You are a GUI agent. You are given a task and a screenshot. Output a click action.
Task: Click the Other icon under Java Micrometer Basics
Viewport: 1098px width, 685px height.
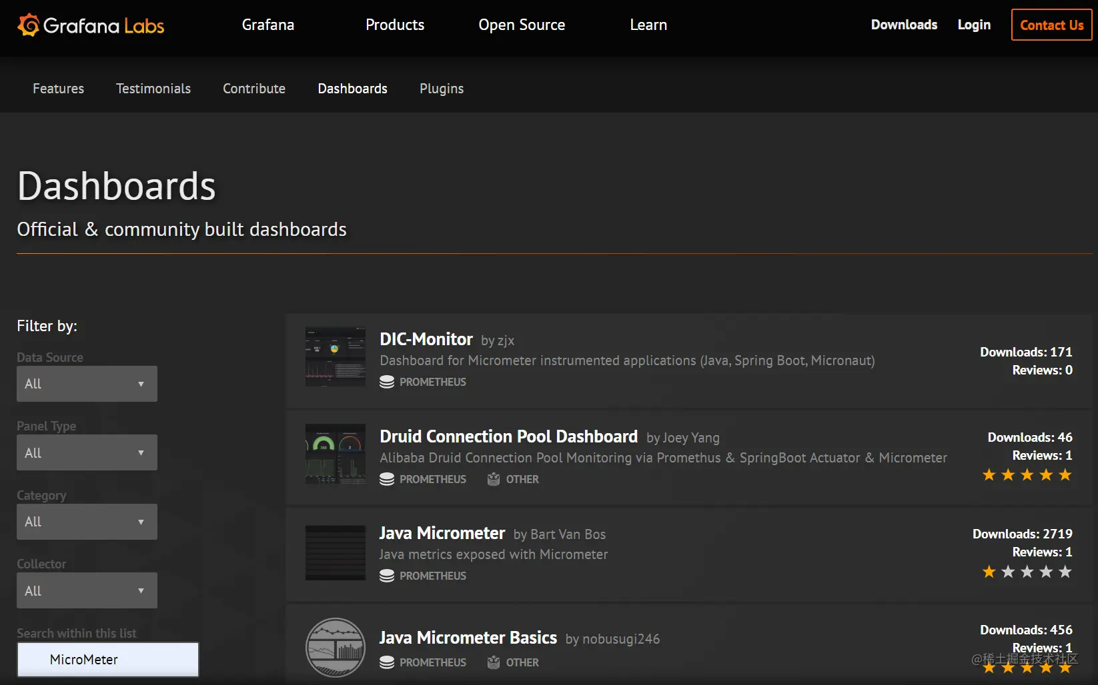point(494,662)
